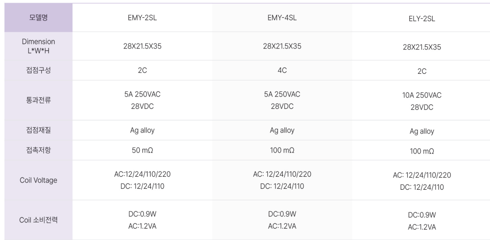Click the 모델명 header cell
The height and width of the screenshot is (240, 490).
pos(38,18)
